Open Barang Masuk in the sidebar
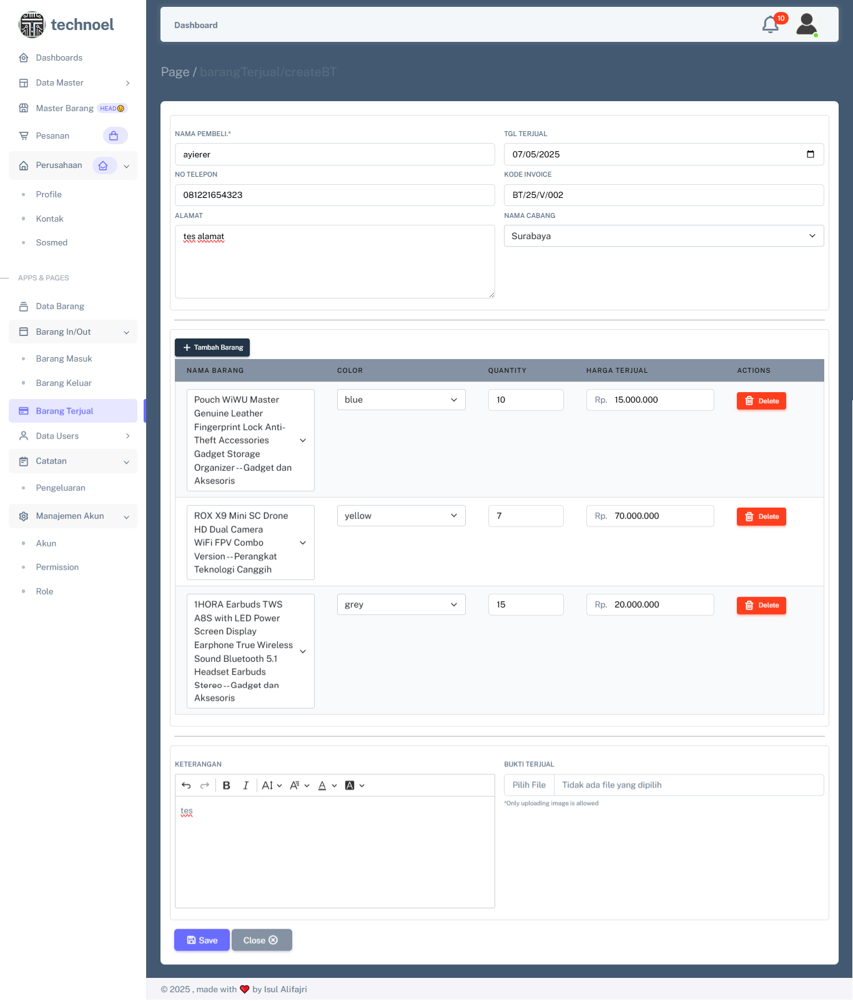Viewport: 853px width, 1001px height. point(64,359)
